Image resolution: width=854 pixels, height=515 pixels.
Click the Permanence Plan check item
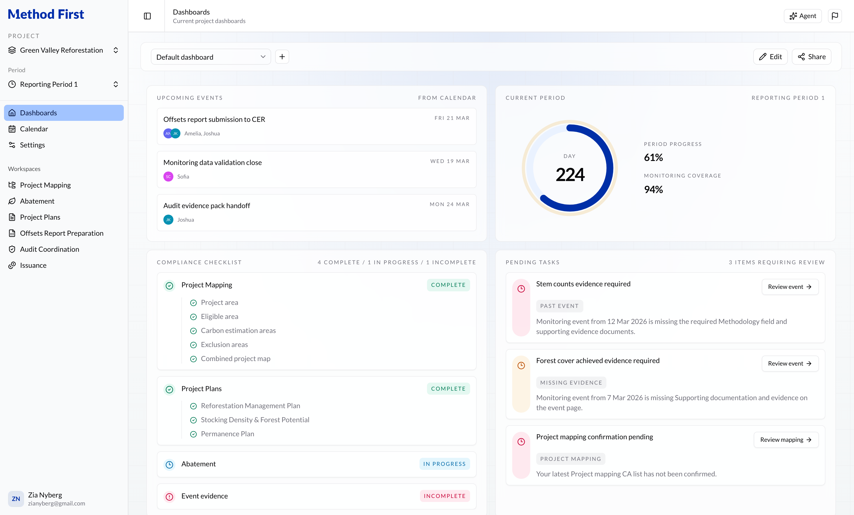click(x=222, y=434)
